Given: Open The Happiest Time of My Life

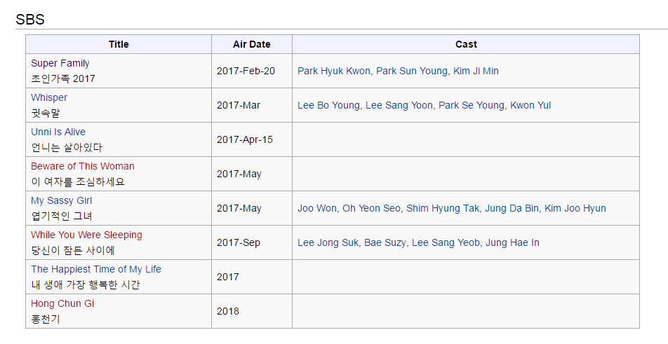Looking at the screenshot, I should 96,269.
